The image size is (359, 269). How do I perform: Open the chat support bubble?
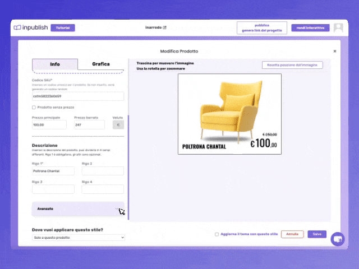[x=337, y=239]
